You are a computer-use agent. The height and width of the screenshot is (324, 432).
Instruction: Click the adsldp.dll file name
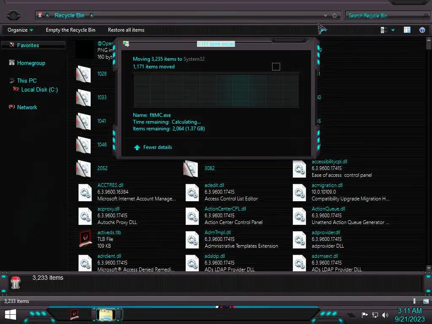215,256
